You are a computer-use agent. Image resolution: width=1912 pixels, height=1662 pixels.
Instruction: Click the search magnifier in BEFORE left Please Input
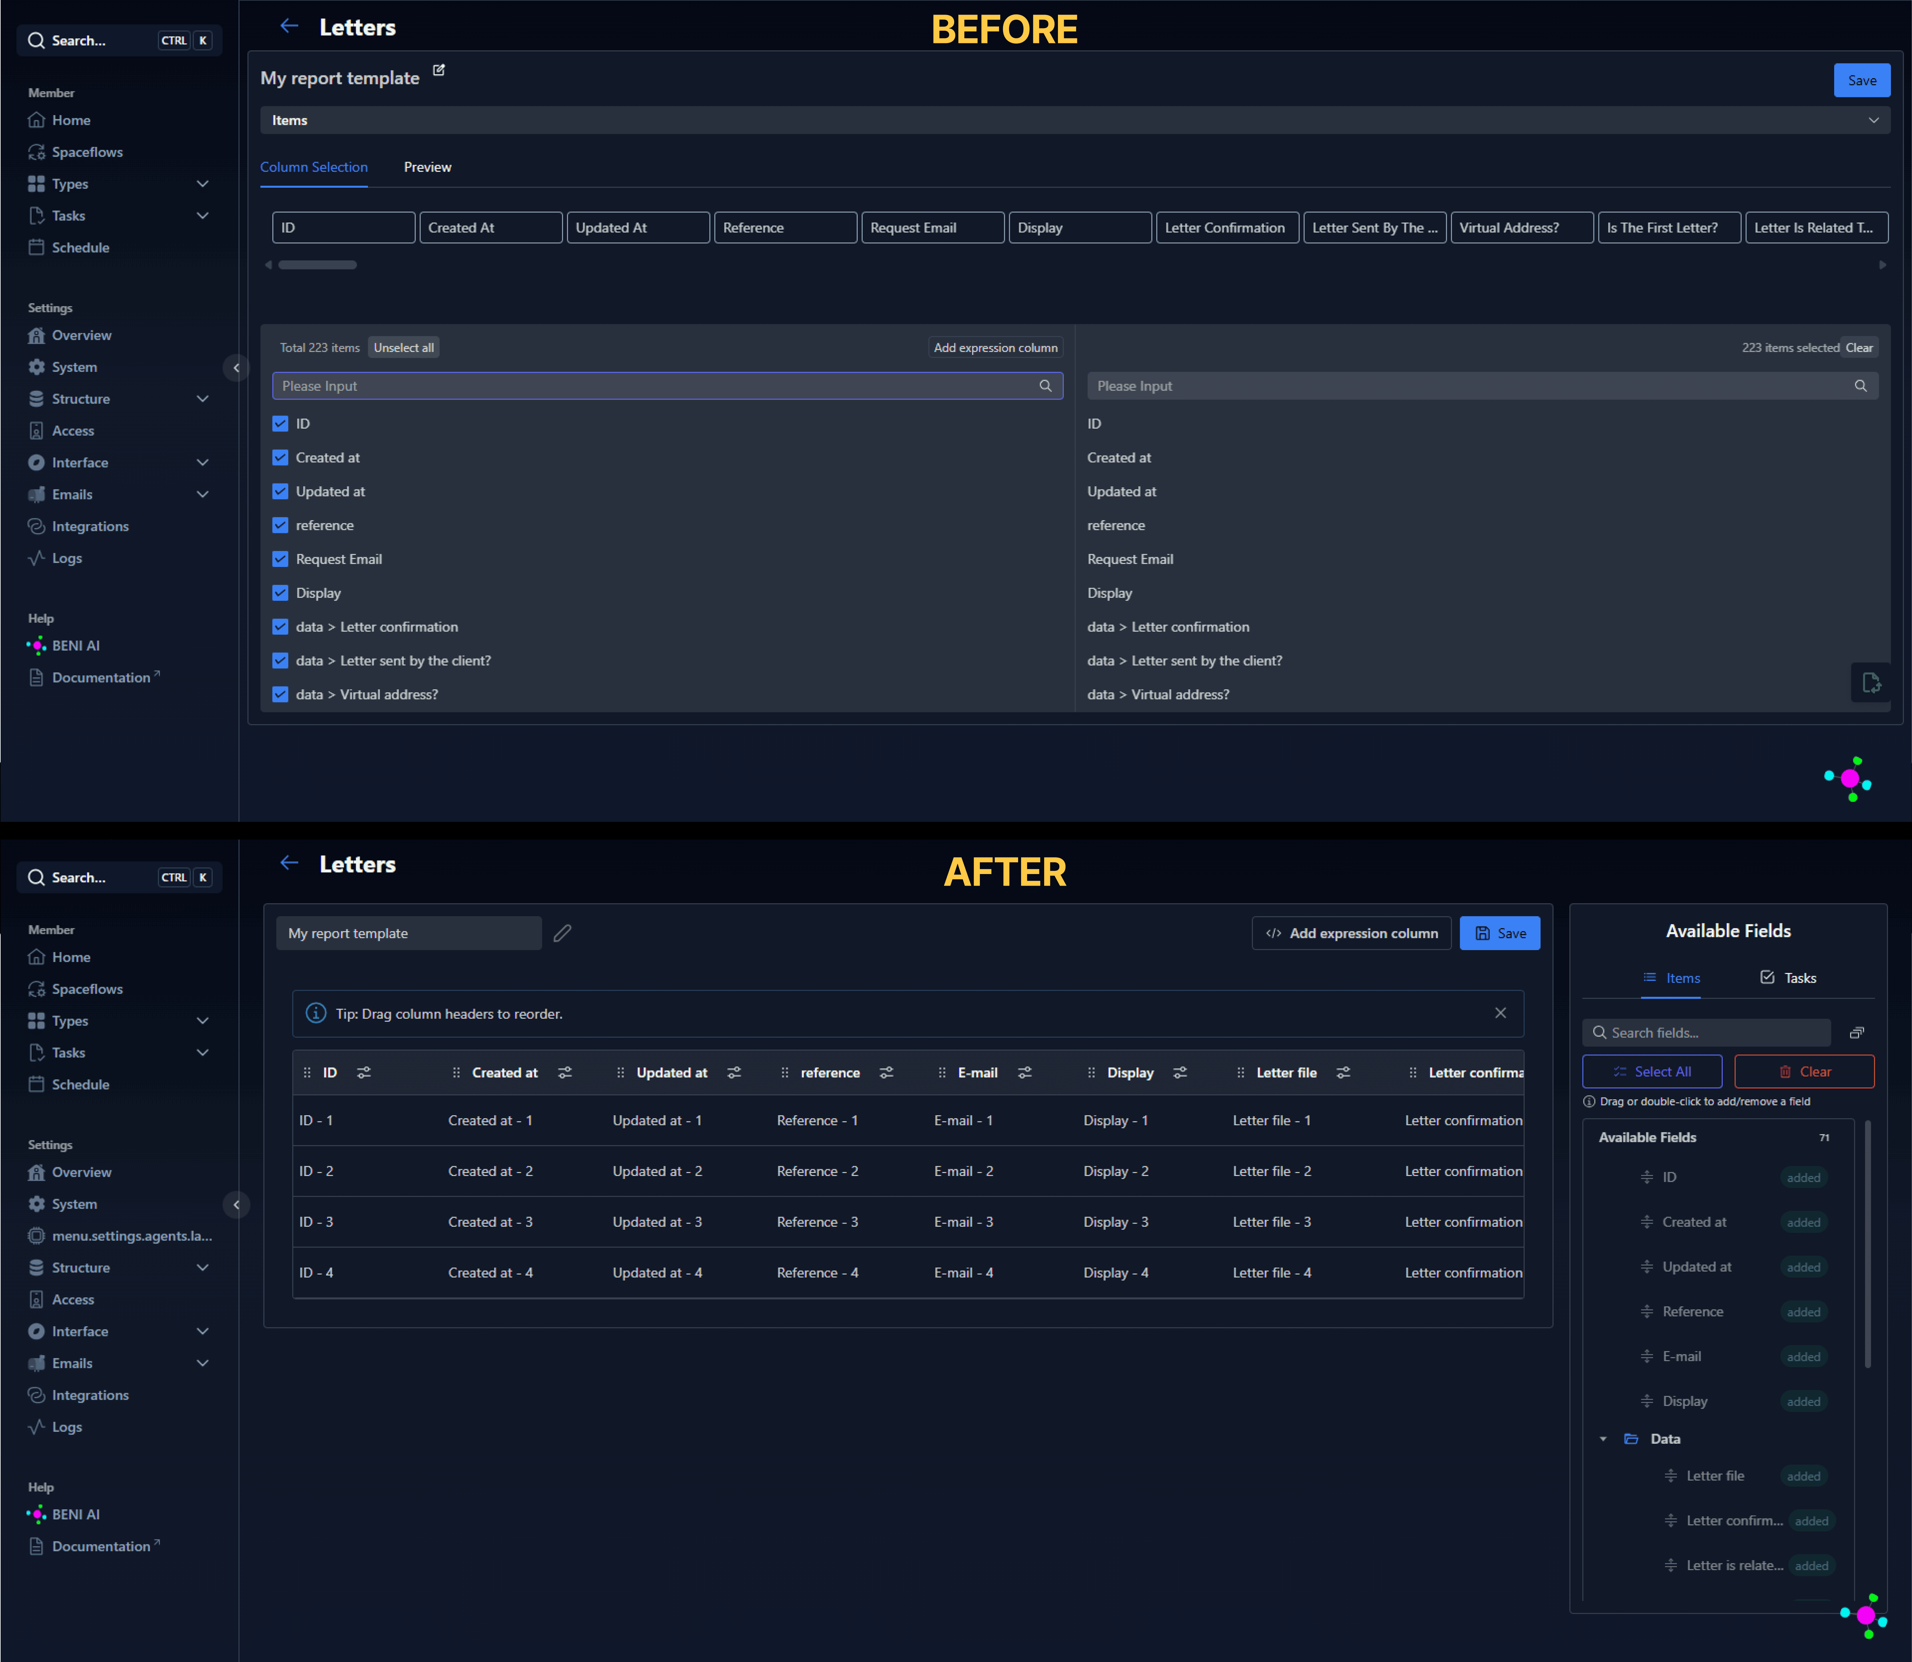point(1045,386)
